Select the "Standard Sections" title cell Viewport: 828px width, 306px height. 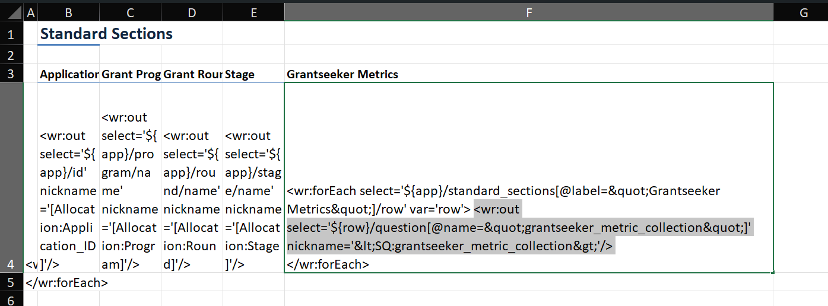(107, 34)
